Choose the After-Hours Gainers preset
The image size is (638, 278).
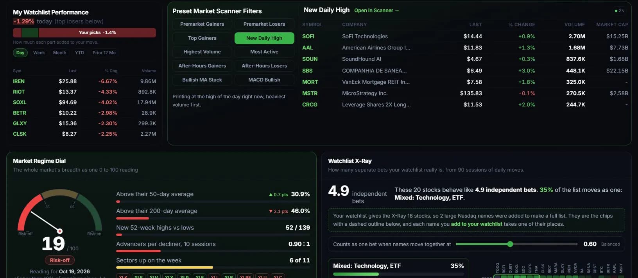pos(202,66)
